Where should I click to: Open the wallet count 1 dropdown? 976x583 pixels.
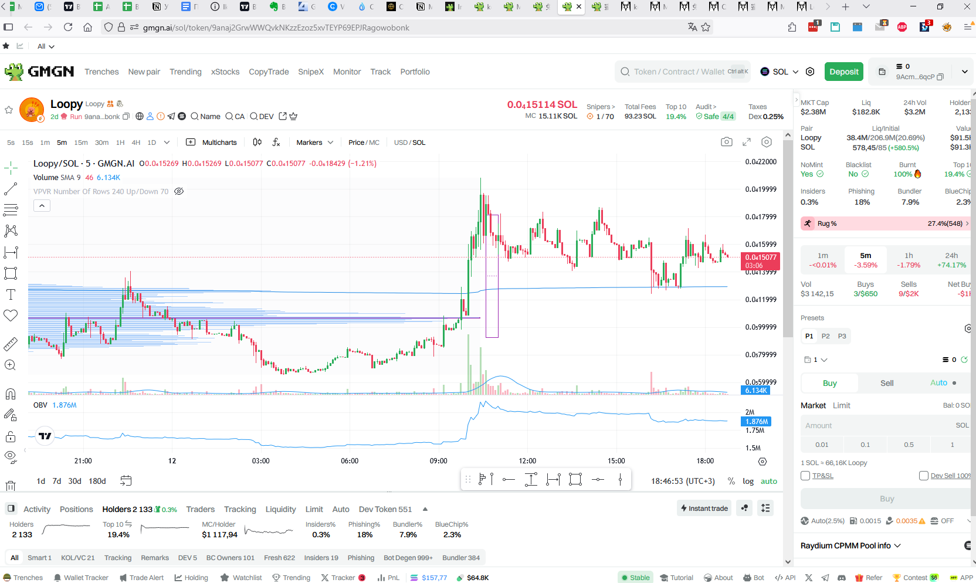(x=815, y=360)
